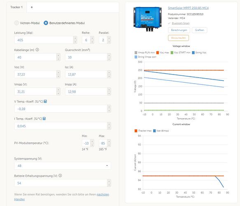
Task: Toggle iTracker max legend marker
Action: (x=136, y=131)
